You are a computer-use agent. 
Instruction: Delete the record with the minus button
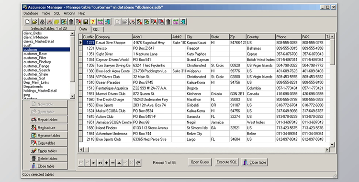pos(112,163)
